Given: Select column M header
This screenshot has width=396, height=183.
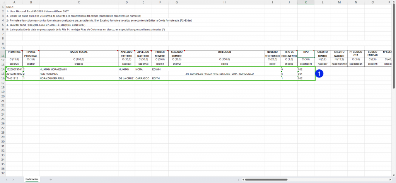Looking at the screenshot, I should click(x=339, y=2).
